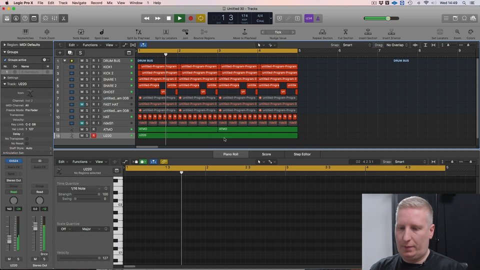Click Read automation on U220 channel strip
480x270 pixels.
13,192
